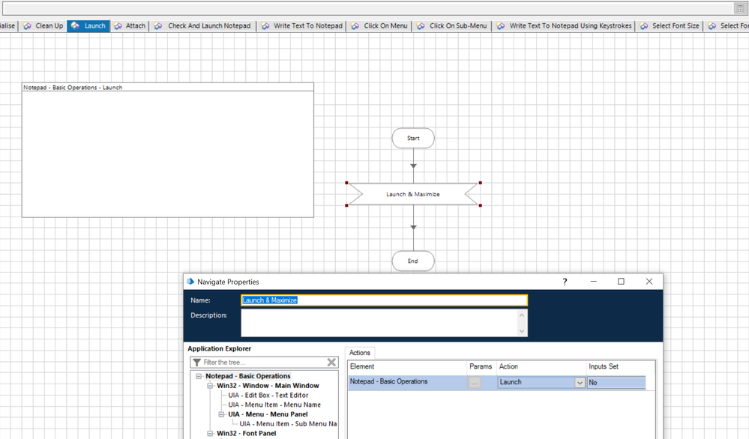
Task: Open Write Text To Notepad Using Keystrokes tab
Action: coord(564,25)
